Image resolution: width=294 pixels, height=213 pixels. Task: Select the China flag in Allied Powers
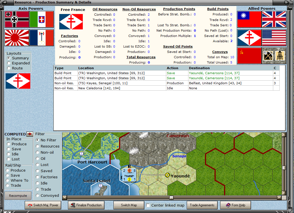(x=249, y=19)
